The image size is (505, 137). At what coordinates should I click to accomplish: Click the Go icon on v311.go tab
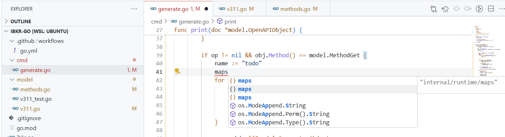pyautogui.click(x=221, y=9)
